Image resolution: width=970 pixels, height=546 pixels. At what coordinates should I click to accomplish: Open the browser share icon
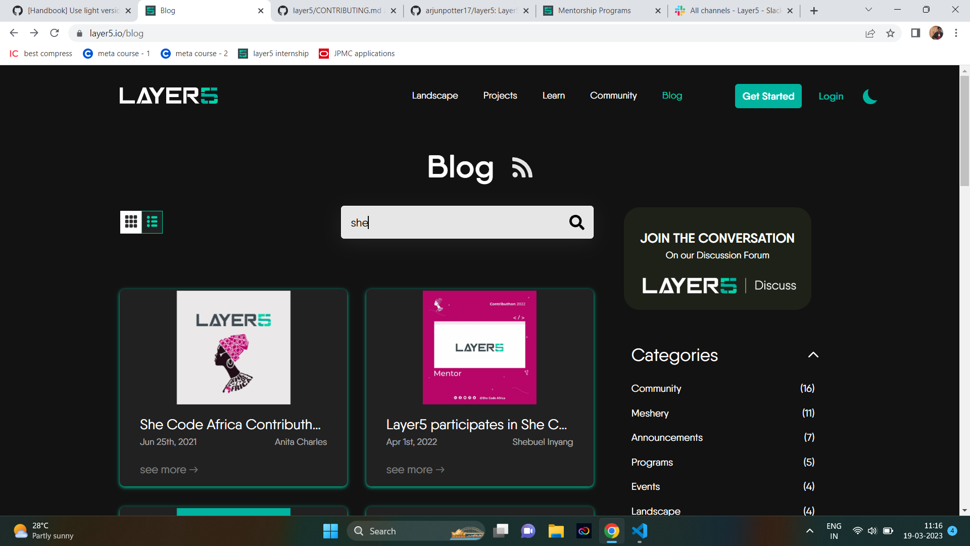(x=870, y=33)
